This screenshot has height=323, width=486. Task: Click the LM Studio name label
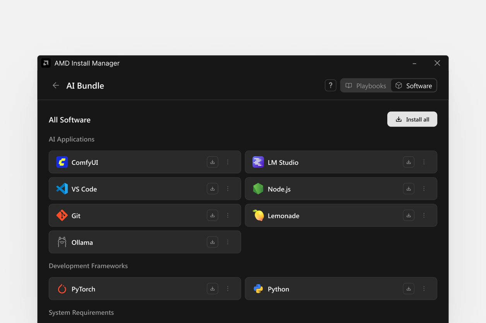point(283,162)
